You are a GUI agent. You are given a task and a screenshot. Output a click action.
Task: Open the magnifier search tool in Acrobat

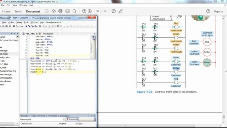(x=74, y=11)
